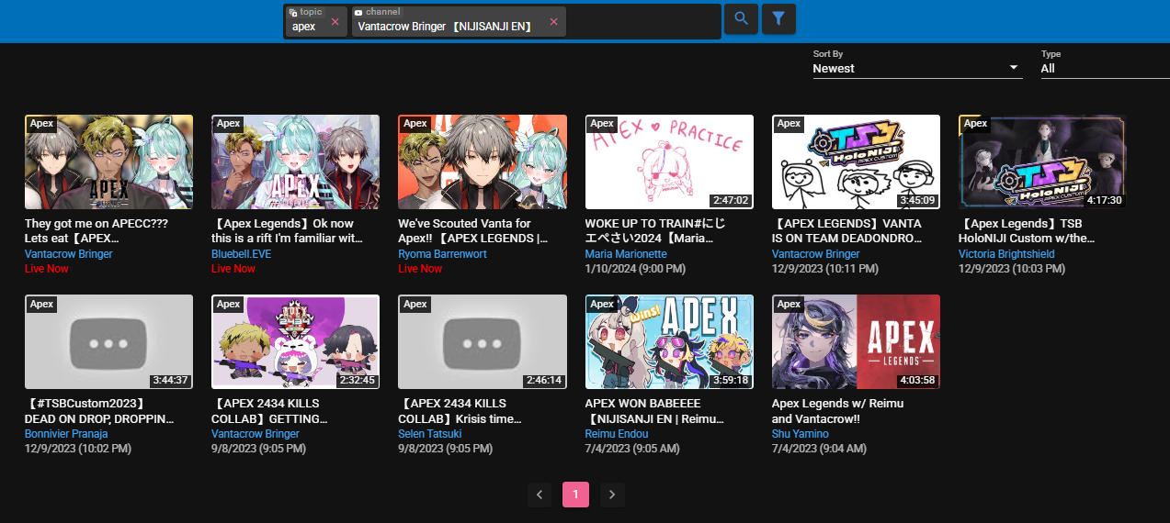
Task: Visit Bluebell.EVE channel link
Action: click(242, 254)
